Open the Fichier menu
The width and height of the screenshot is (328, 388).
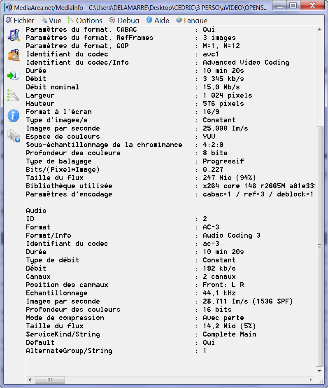[20, 20]
